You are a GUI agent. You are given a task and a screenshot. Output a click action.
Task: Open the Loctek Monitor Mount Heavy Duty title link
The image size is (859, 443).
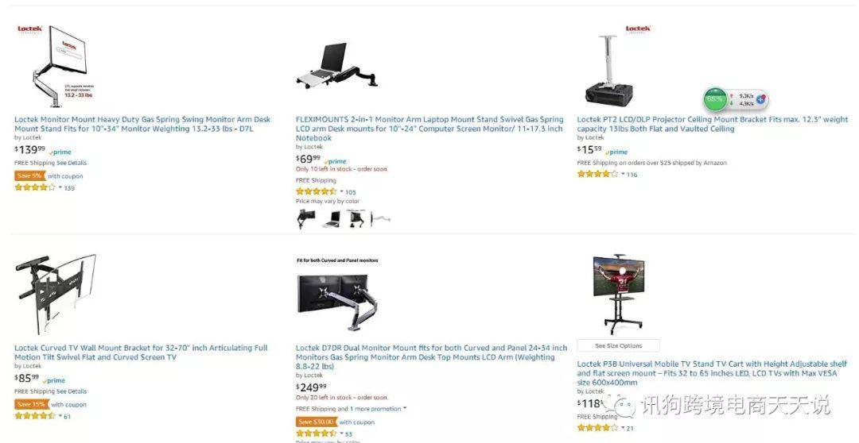pyautogui.click(x=142, y=124)
